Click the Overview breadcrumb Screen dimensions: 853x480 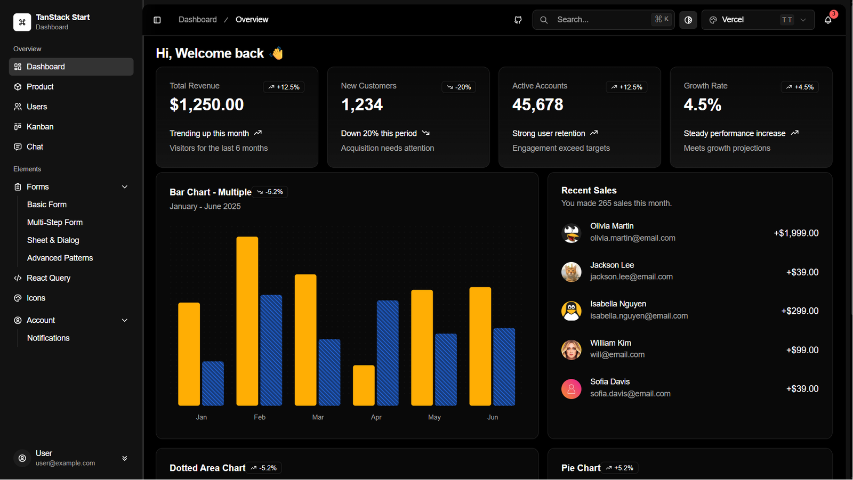coord(252,20)
